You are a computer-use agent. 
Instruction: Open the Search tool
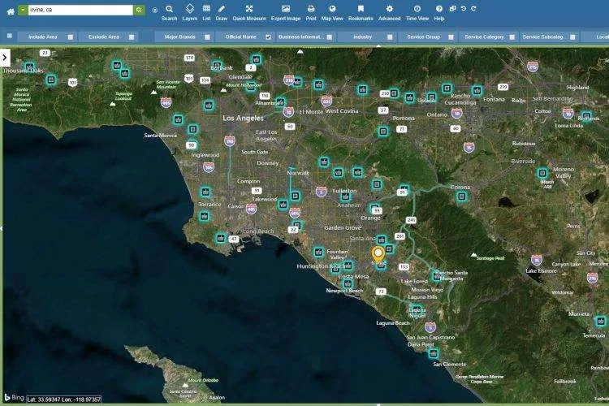coord(169,13)
